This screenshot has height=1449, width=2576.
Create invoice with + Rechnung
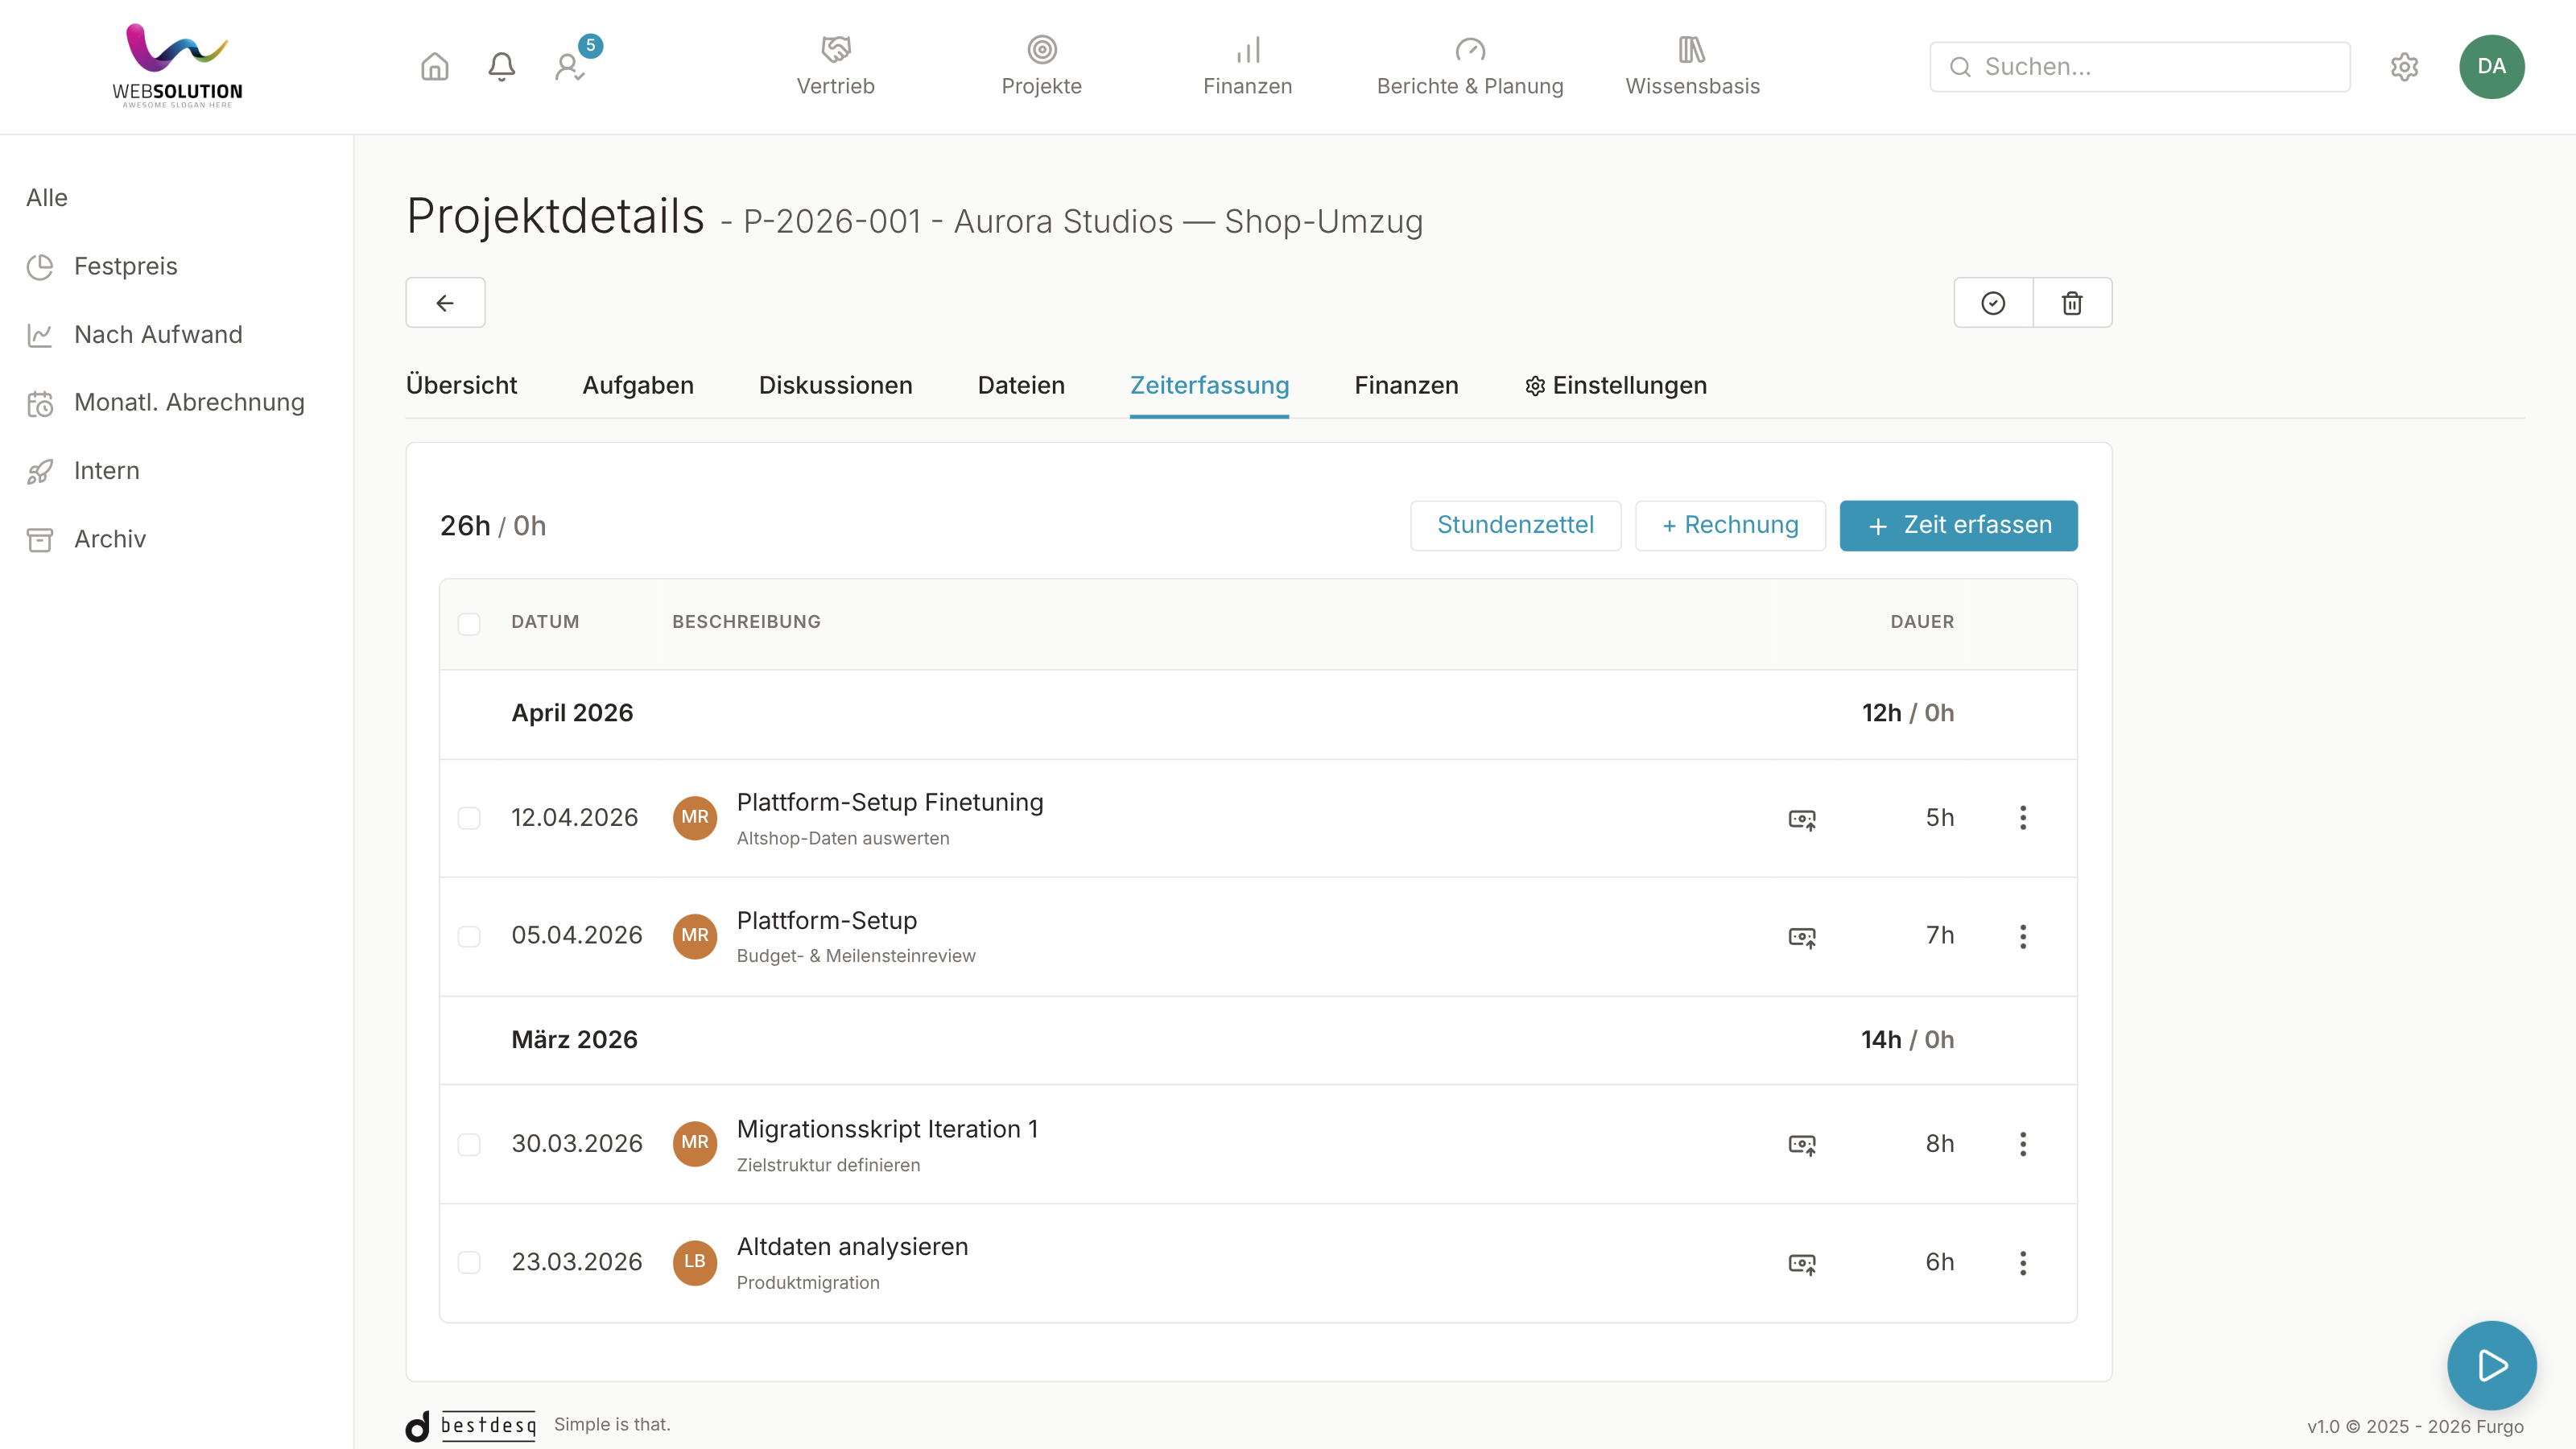click(x=1730, y=525)
